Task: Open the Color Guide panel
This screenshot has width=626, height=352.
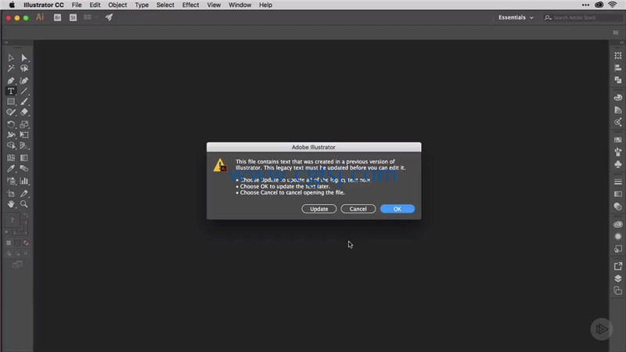Action: (x=618, y=110)
